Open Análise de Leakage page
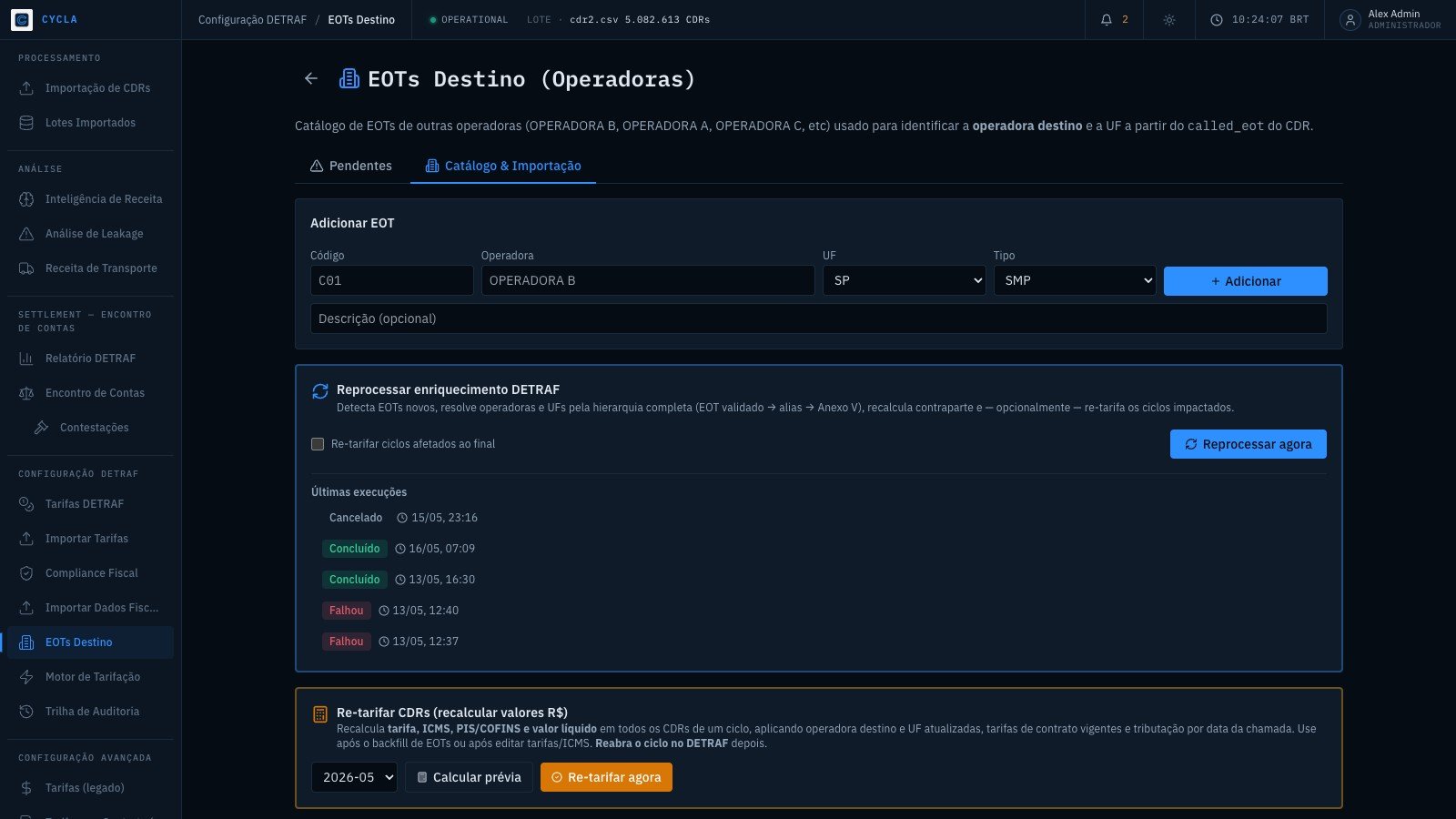This screenshot has height=819, width=1456. [x=90, y=234]
